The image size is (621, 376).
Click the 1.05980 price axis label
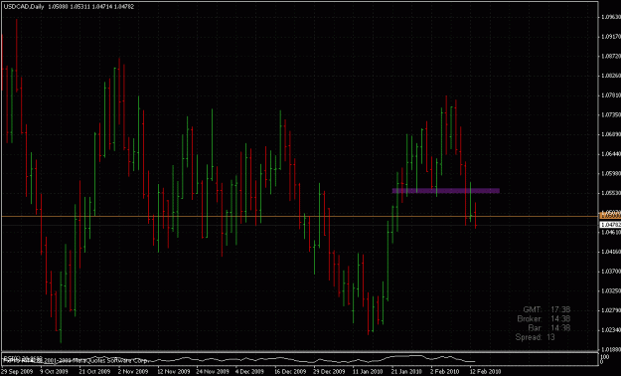click(x=611, y=173)
